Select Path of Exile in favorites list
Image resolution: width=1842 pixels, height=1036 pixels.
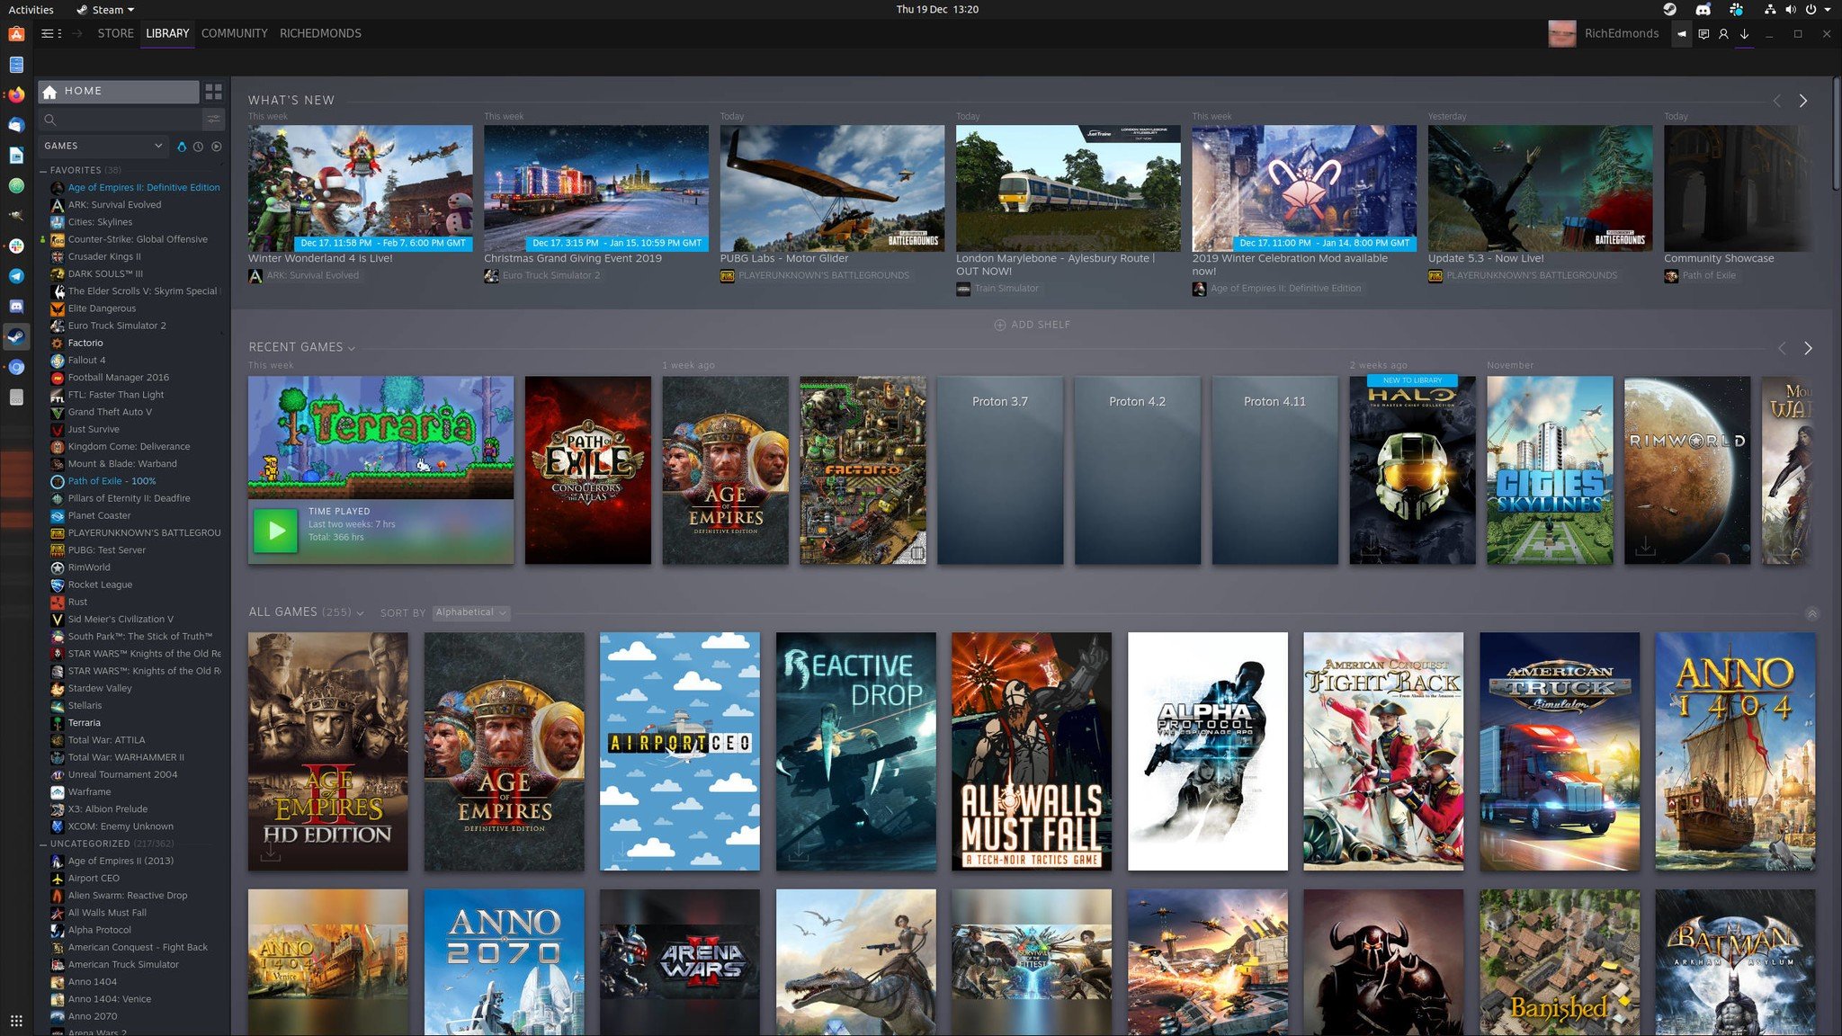pos(112,481)
